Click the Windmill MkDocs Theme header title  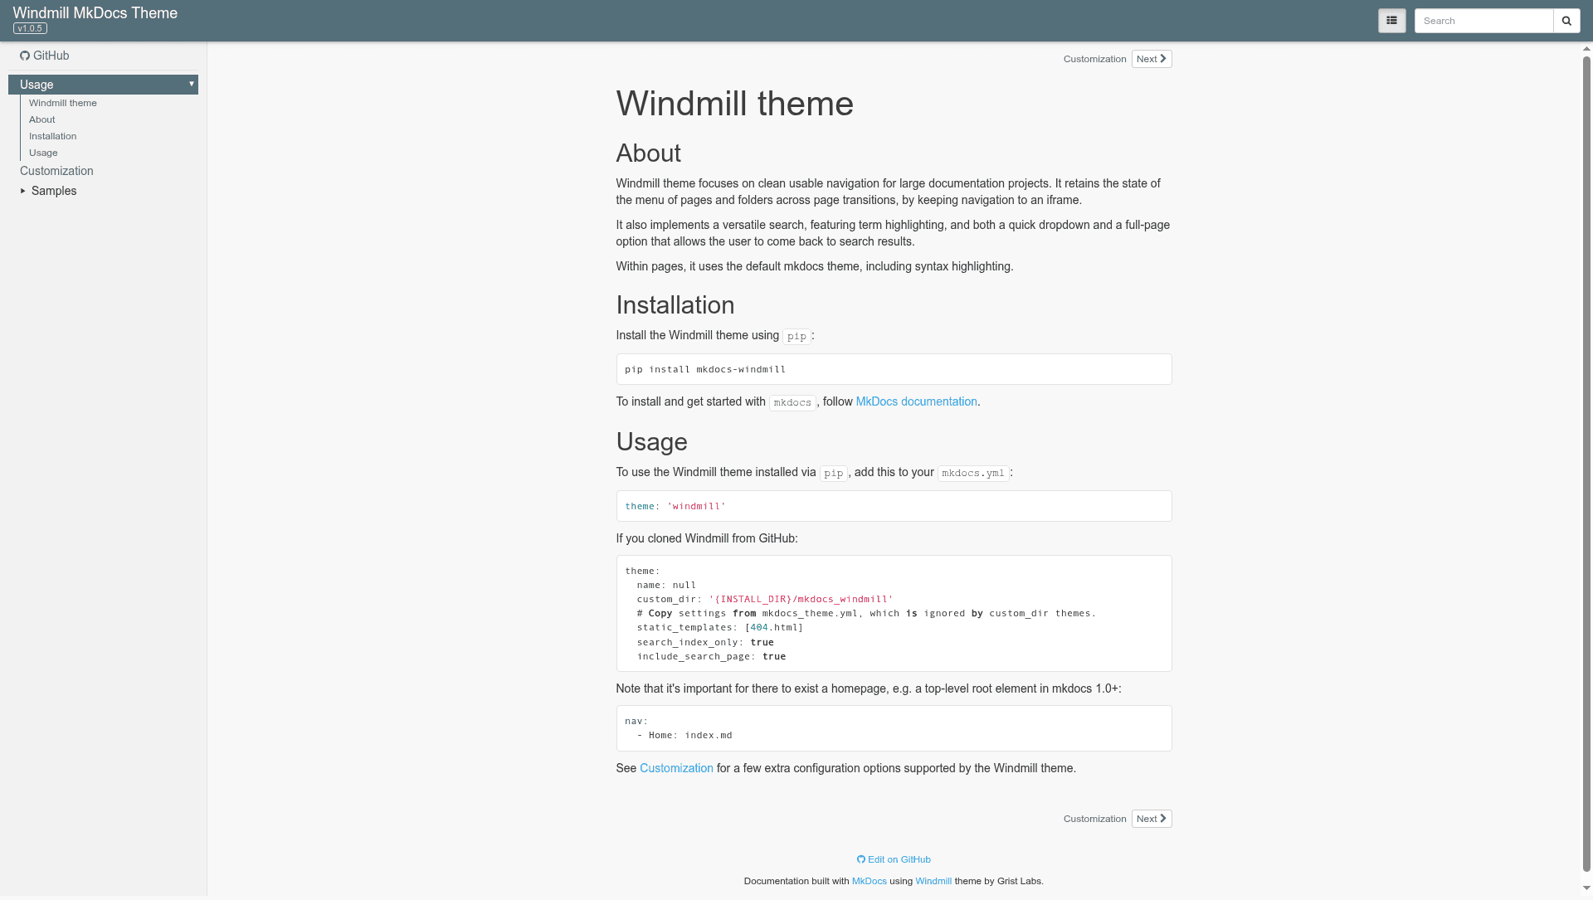click(x=95, y=13)
